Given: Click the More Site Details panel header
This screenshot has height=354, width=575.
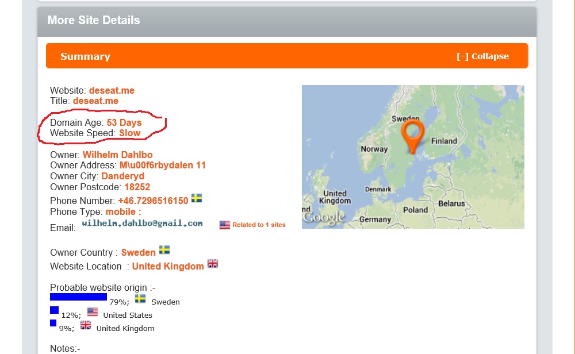Looking at the screenshot, I should 94,20.
